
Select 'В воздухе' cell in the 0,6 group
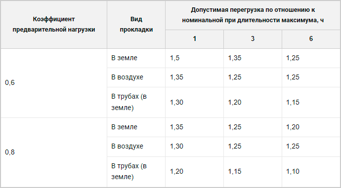(136, 77)
